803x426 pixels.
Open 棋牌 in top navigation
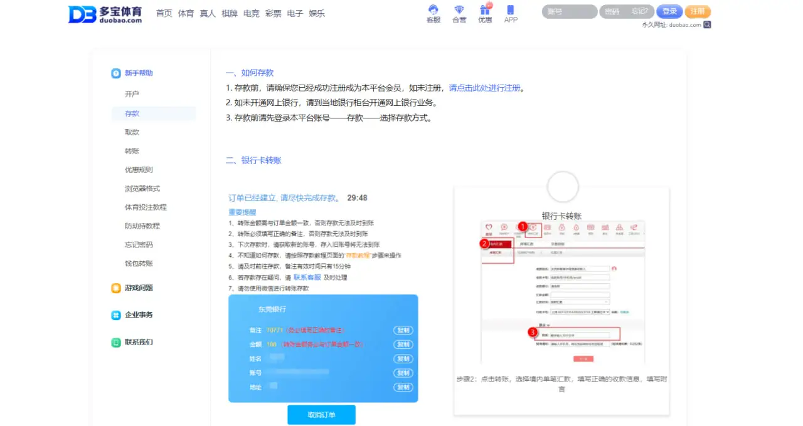coord(230,13)
